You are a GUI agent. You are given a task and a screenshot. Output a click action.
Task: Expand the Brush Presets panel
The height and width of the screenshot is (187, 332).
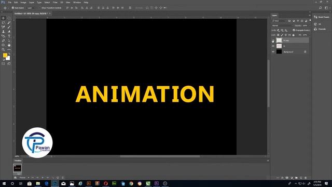click(x=322, y=17)
